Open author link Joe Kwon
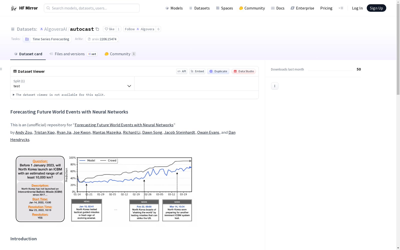The width and height of the screenshot is (400, 250). click(x=82, y=132)
